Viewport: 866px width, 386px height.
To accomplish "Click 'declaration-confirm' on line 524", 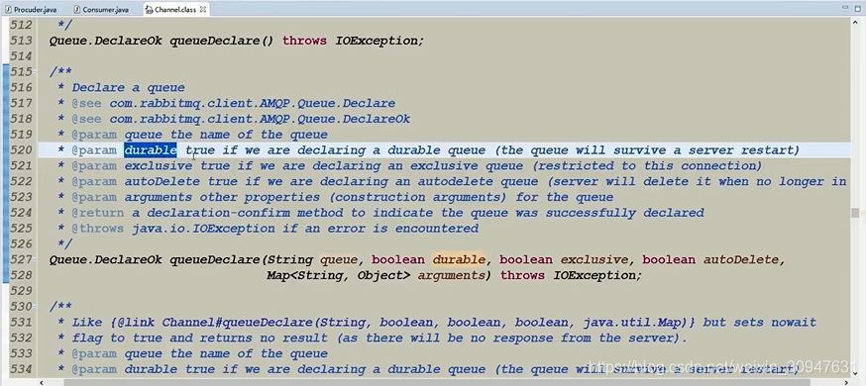I will point(218,213).
